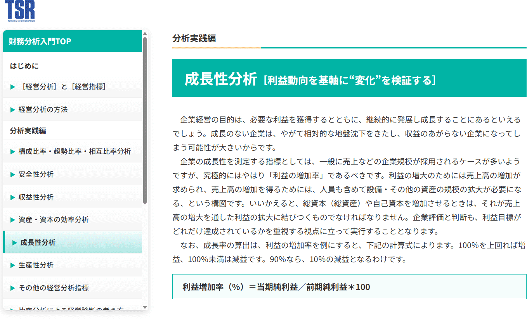Click the arrow icon beside 資産・資本の効率分析
The height and width of the screenshot is (321, 527).
click(x=12, y=219)
